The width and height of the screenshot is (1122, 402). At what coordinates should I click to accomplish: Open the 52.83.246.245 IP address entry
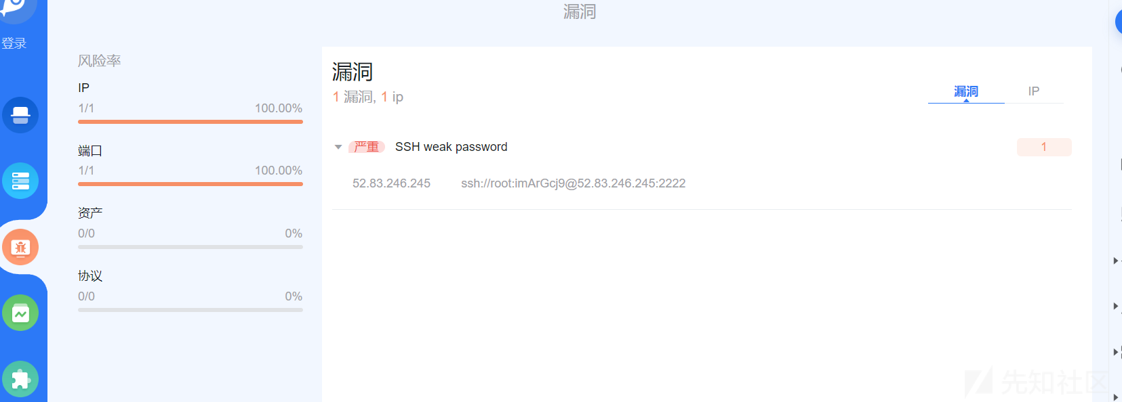point(391,183)
